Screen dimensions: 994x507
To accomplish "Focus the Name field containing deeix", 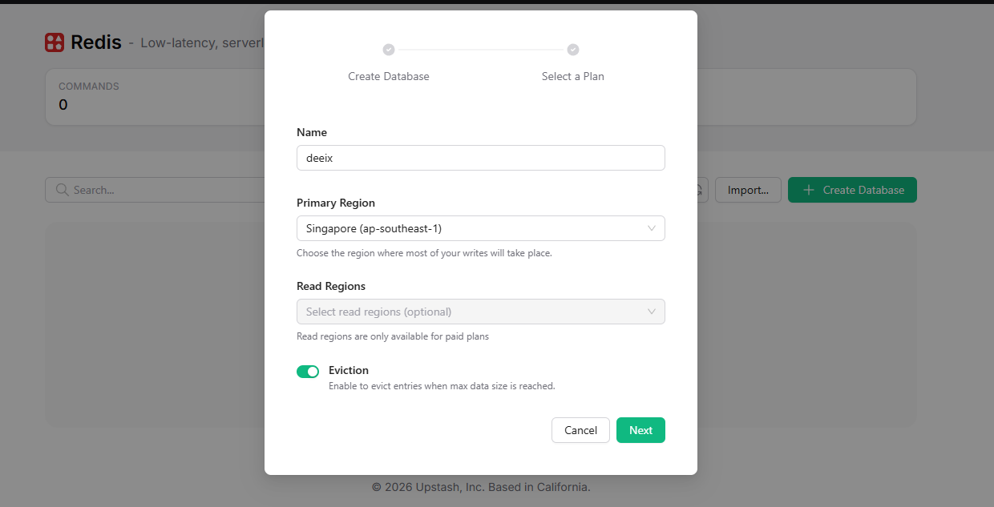I will pos(481,158).
